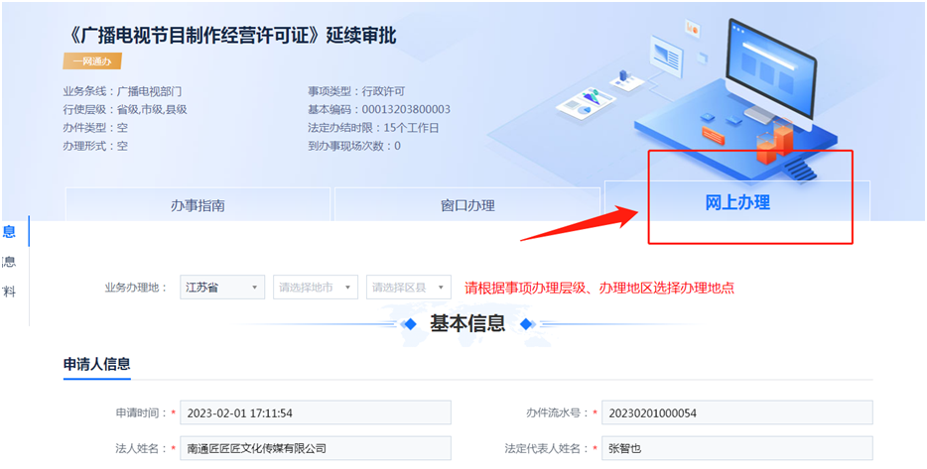Switch to the 办事指南 tab
927x469 pixels.
(198, 205)
